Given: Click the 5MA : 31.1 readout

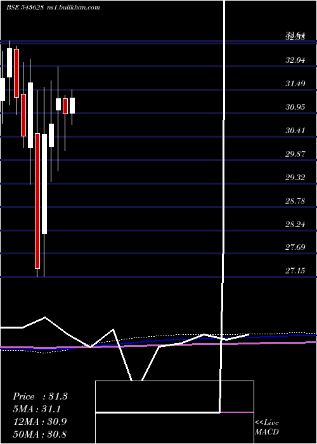Looking at the screenshot, I should tap(37, 409).
